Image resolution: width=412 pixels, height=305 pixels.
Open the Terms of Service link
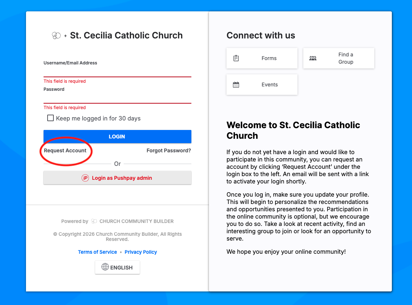point(97,252)
